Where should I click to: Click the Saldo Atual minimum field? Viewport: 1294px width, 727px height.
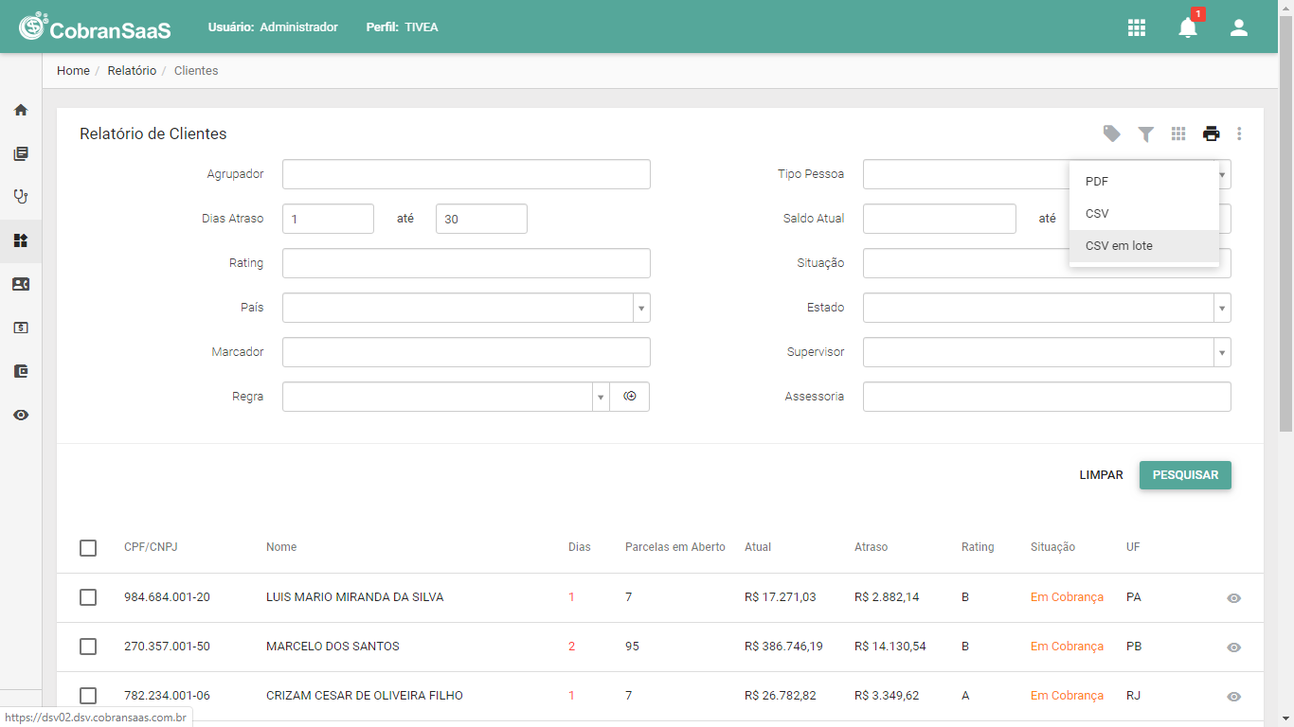[x=940, y=219]
